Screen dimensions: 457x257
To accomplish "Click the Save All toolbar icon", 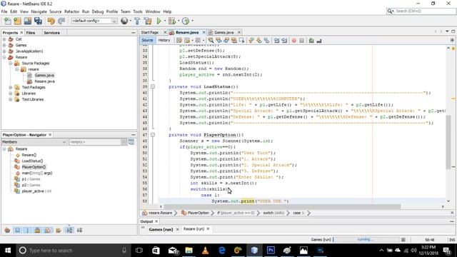I will tap(38, 21).
